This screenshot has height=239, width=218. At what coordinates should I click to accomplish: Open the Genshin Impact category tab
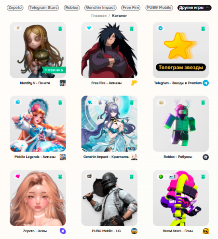(100, 8)
